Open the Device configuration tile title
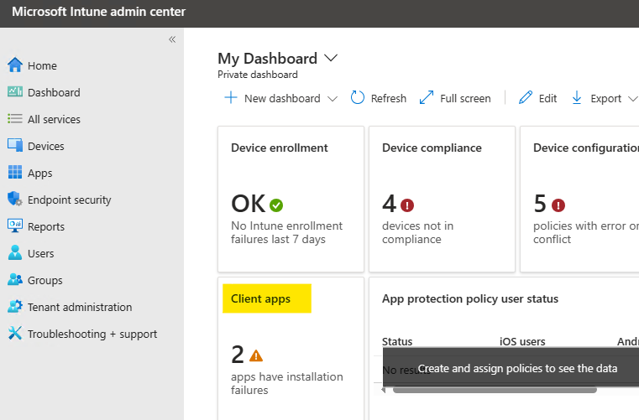 (586, 148)
